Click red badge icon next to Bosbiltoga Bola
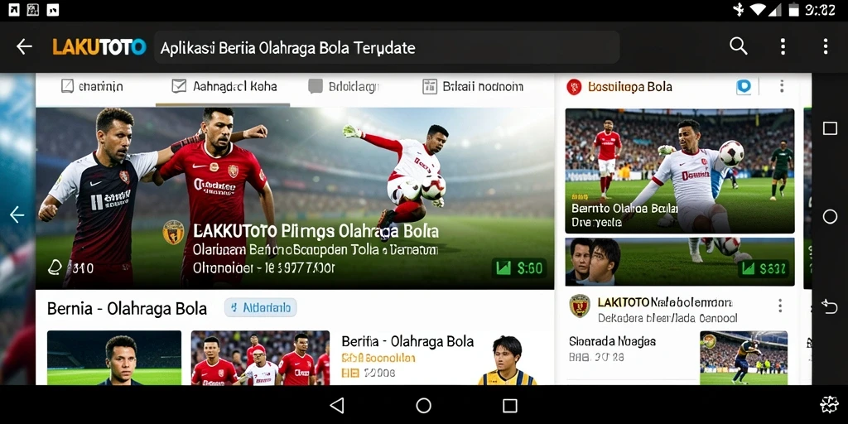This screenshot has height=424, width=848. point(574,86)
